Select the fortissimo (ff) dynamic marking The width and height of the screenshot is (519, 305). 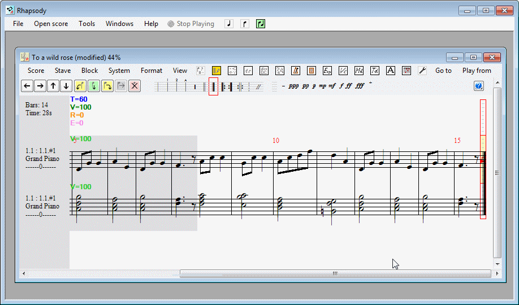point(349,86)
